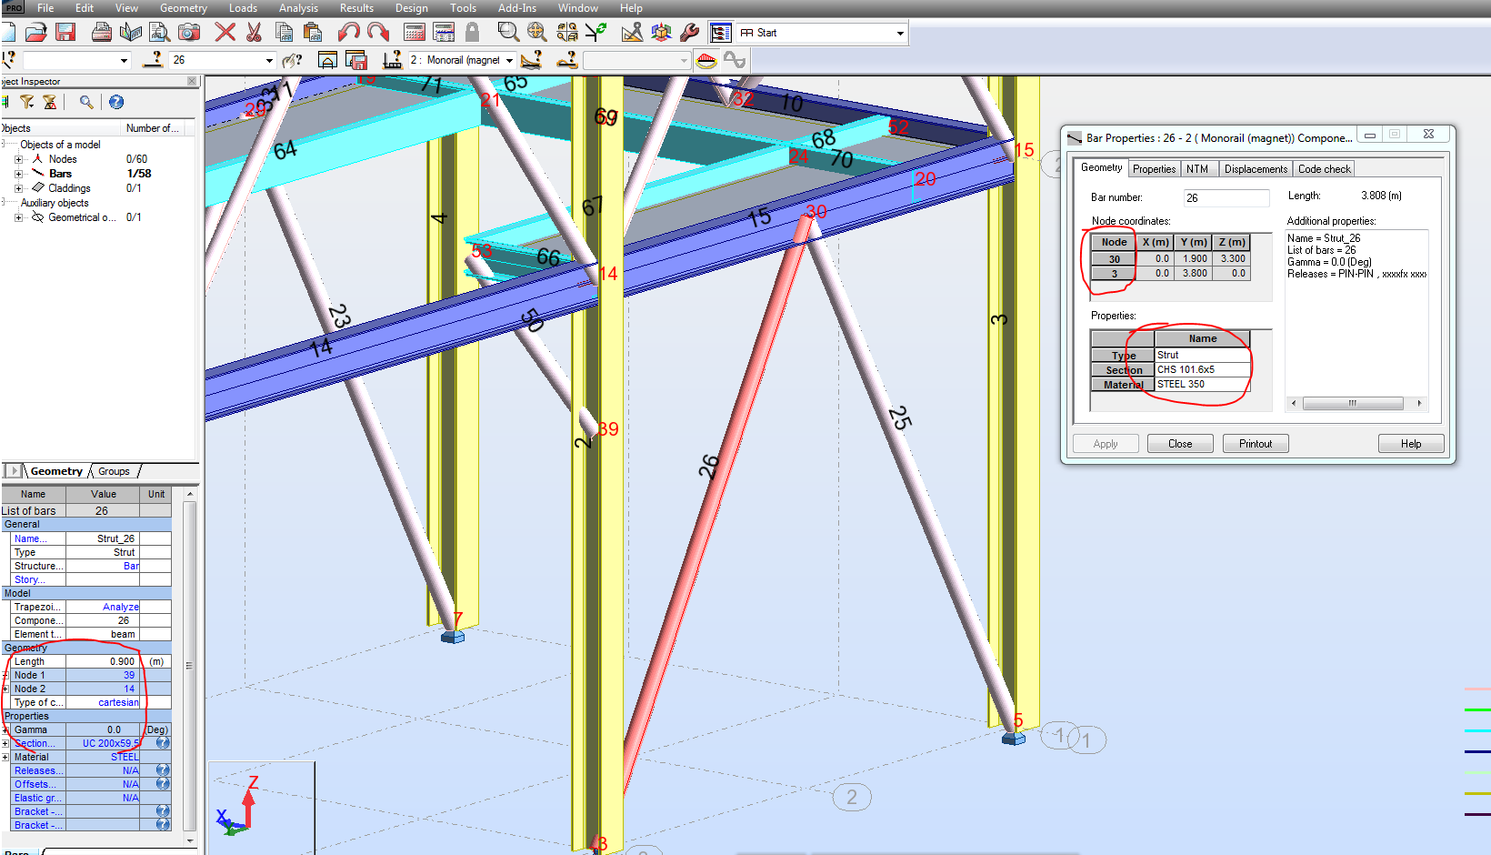Click the Node 30 row header
Image resolution: width=1491 pixels, height=855 pixels.
click(1114, 259)
